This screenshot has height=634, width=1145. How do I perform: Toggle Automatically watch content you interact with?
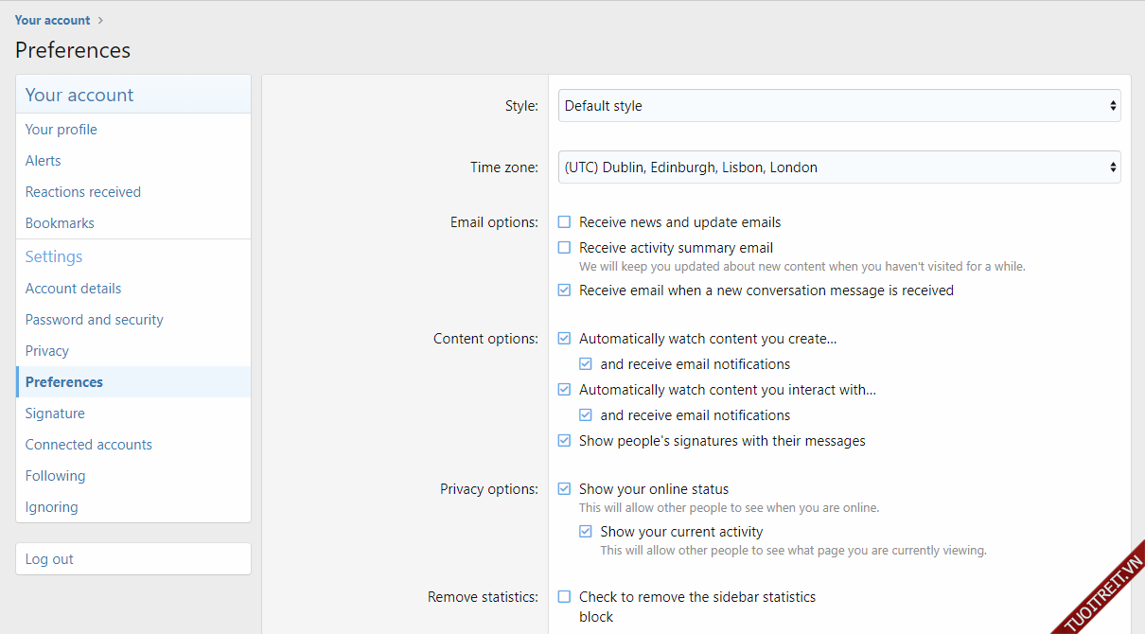[x=565, y=390]
